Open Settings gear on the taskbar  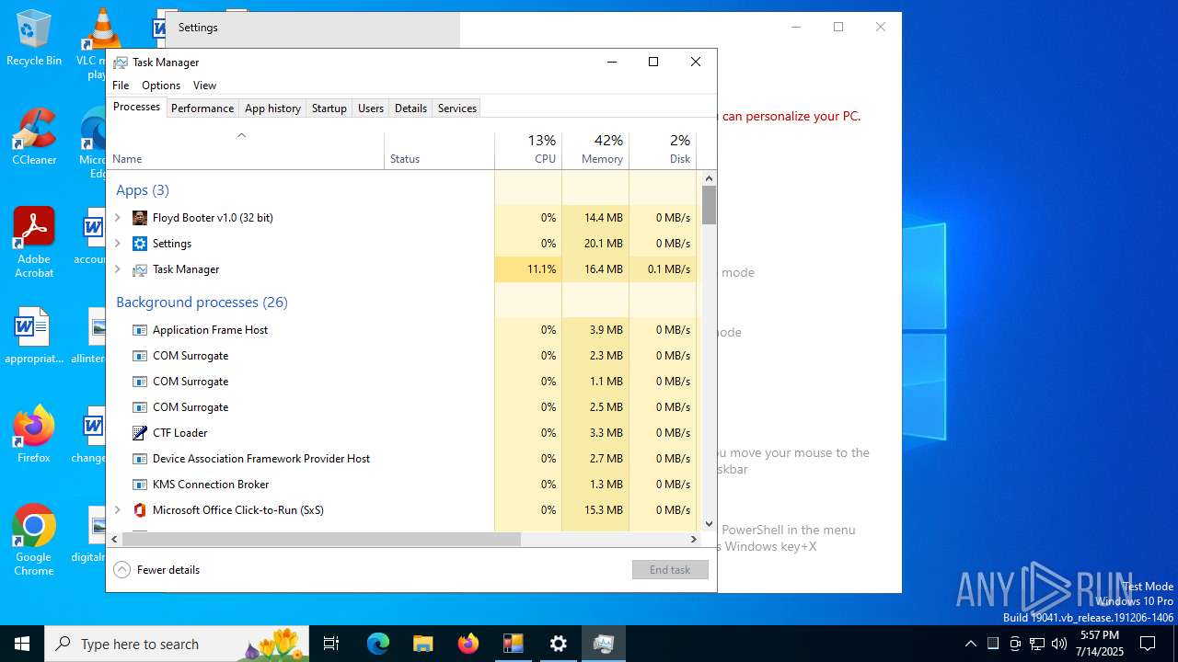pyautogui.click(x=559, y=644)
